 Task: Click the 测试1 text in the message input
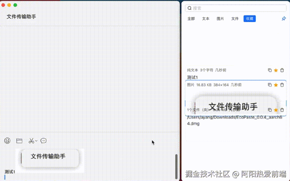[x=10, y=172]
